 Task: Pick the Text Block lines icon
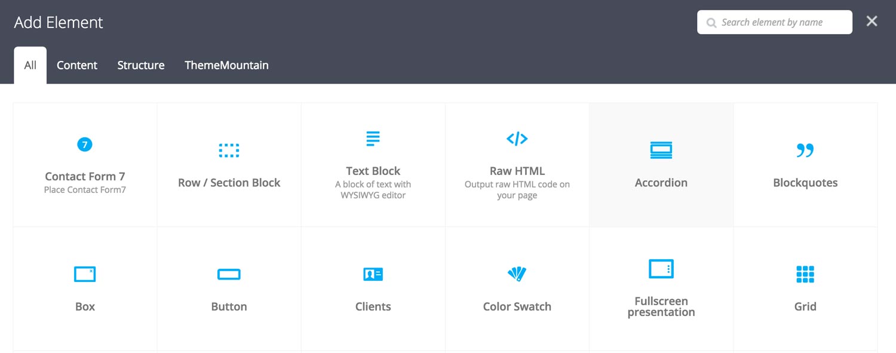(373, 139)
